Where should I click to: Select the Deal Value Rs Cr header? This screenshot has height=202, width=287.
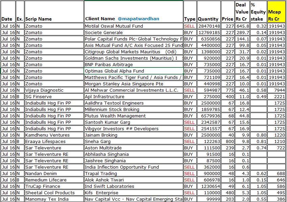coord(242,12)
